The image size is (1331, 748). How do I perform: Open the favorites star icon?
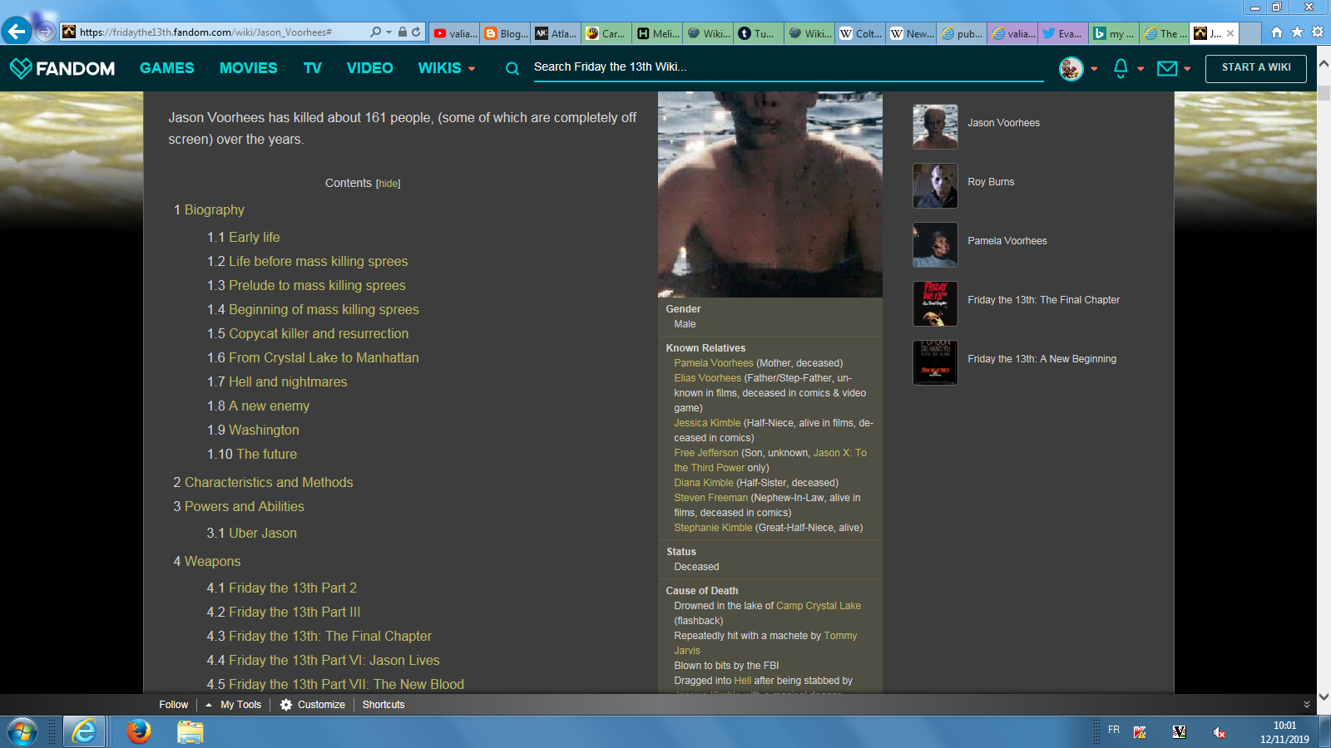click(1297, 32)
